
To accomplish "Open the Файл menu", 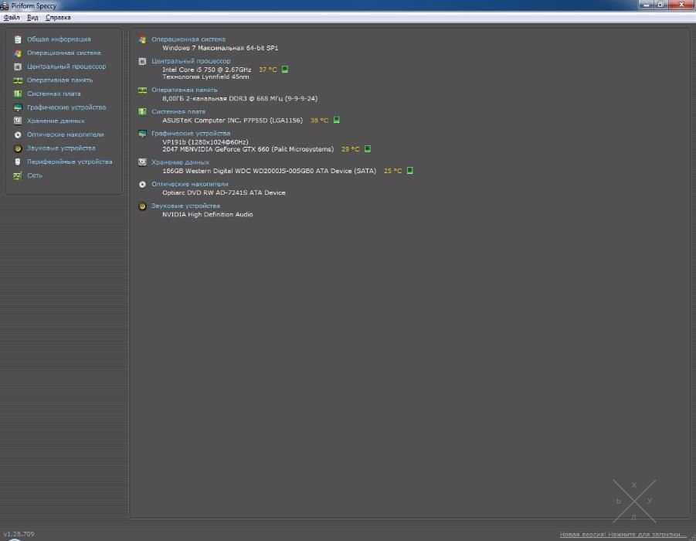I will (12, 17).
